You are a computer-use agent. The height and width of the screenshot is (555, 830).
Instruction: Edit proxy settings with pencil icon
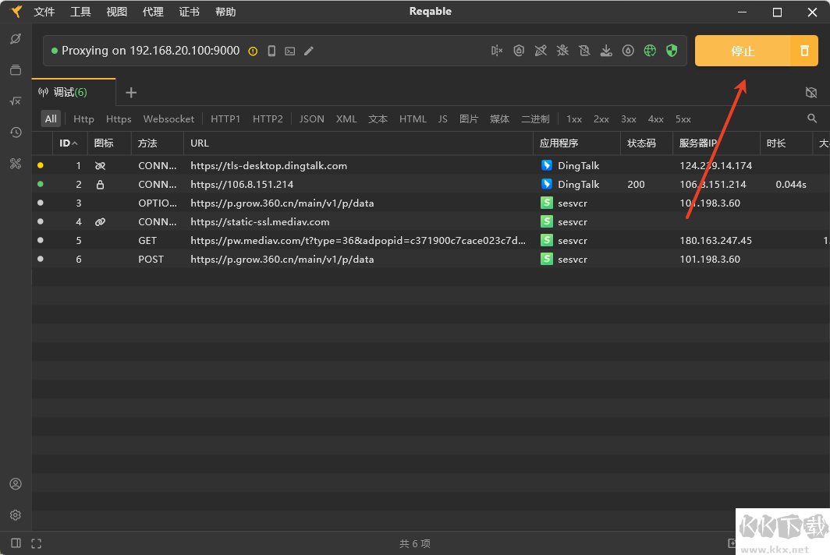309,51
